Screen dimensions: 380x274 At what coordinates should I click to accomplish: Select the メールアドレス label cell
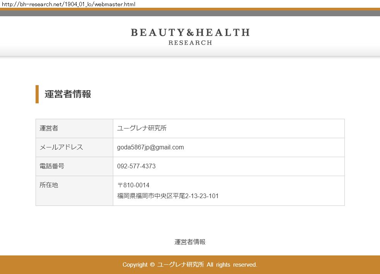74,147
